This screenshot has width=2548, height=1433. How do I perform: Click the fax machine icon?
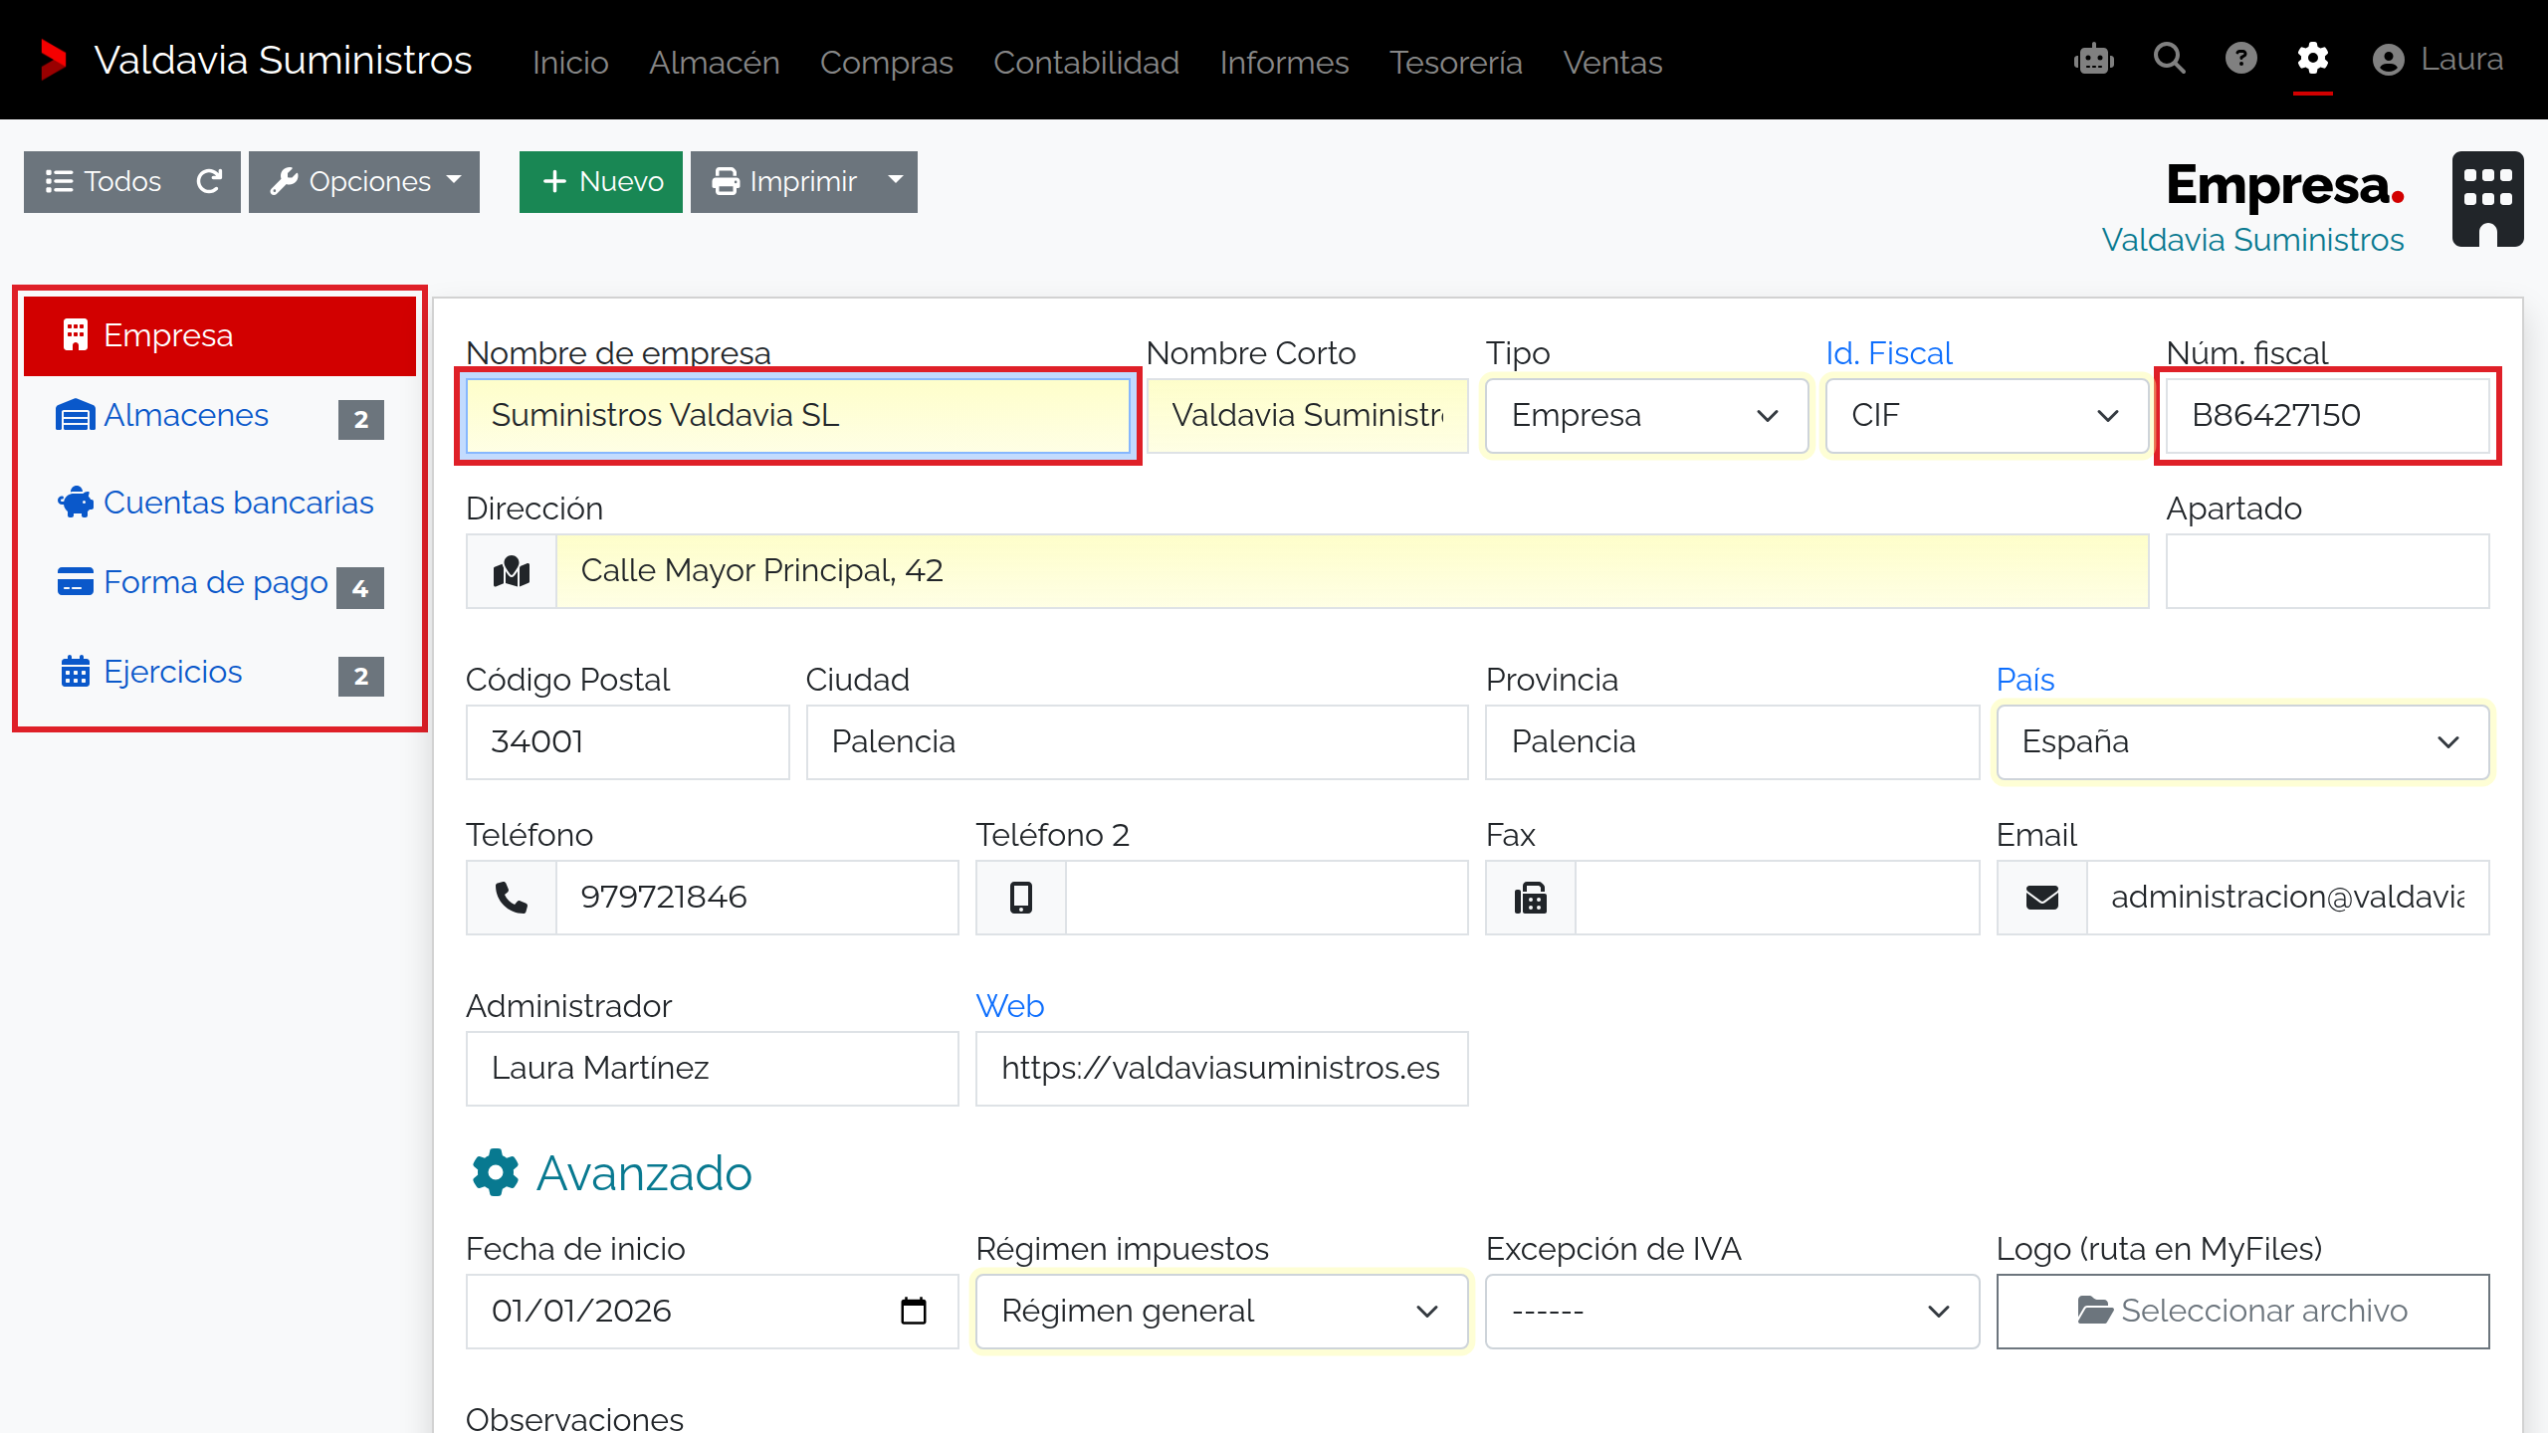tap(1531, 898)
